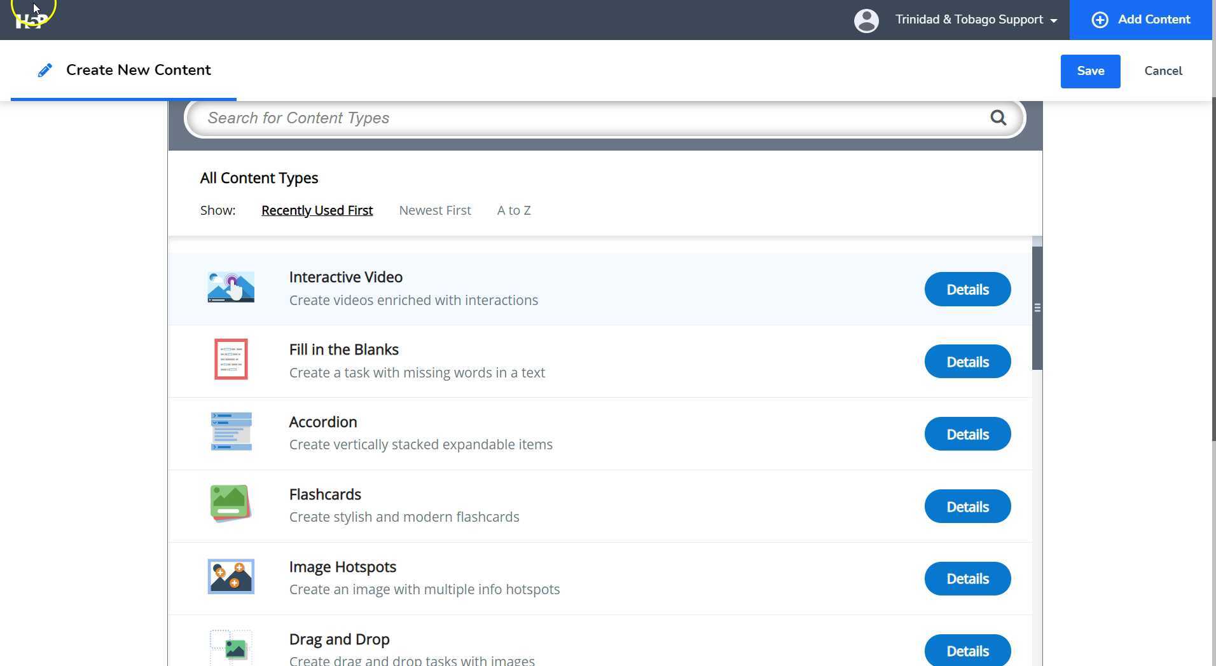The width and height of the screenshot is (1216, 666).
Task: Click the search magnifier icon
Action: point(998,118)
